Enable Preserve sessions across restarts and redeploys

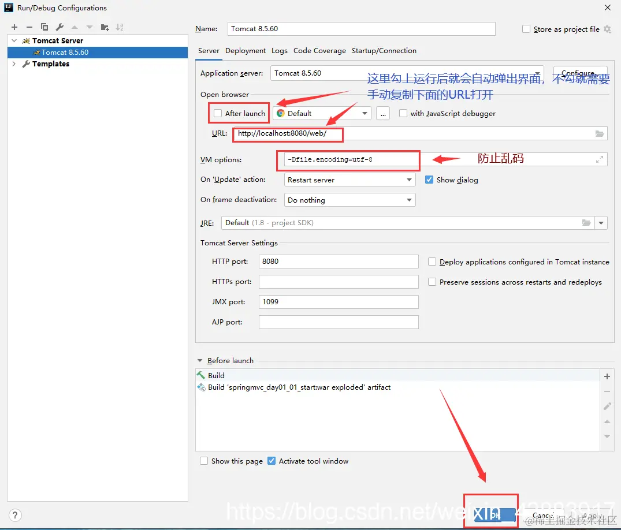(432, 282)
